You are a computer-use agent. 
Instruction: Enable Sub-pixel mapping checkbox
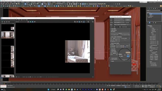(111, 58)
